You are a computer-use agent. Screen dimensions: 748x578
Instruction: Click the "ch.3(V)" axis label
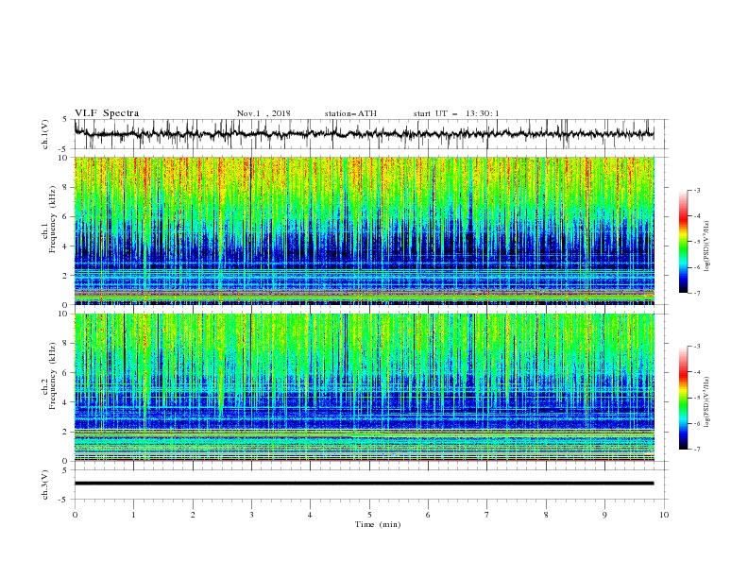pyautogui.click(x=45, y=484)
